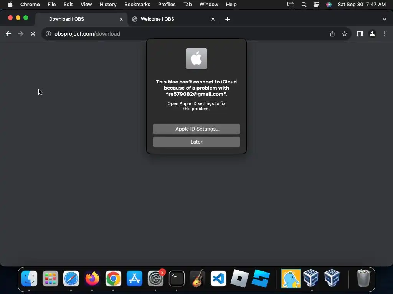393x294 pixels.
Task: Launch Visual Studio Code from Dock
Action: coord(218,278)
